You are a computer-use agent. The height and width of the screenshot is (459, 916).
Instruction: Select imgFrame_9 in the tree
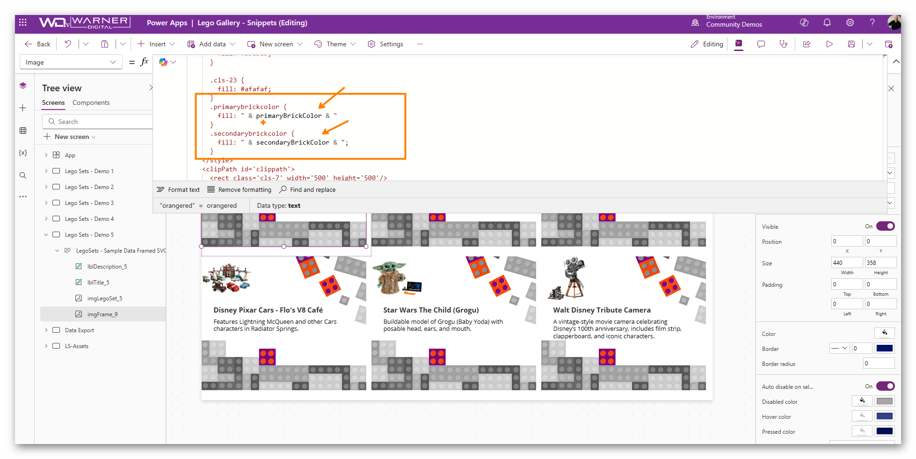point(102,314)
